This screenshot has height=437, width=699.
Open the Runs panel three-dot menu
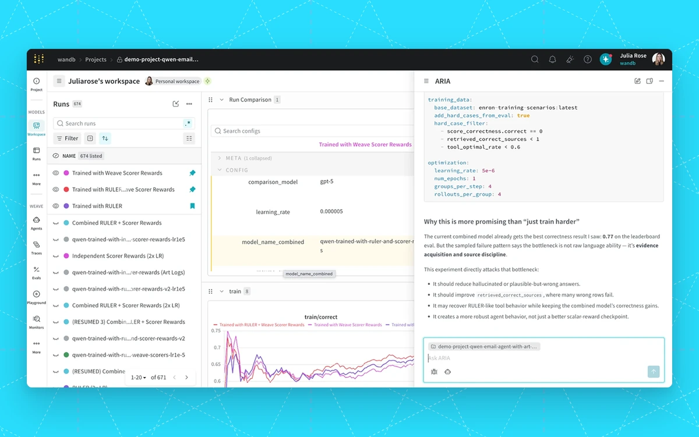(x=189, y=104)
